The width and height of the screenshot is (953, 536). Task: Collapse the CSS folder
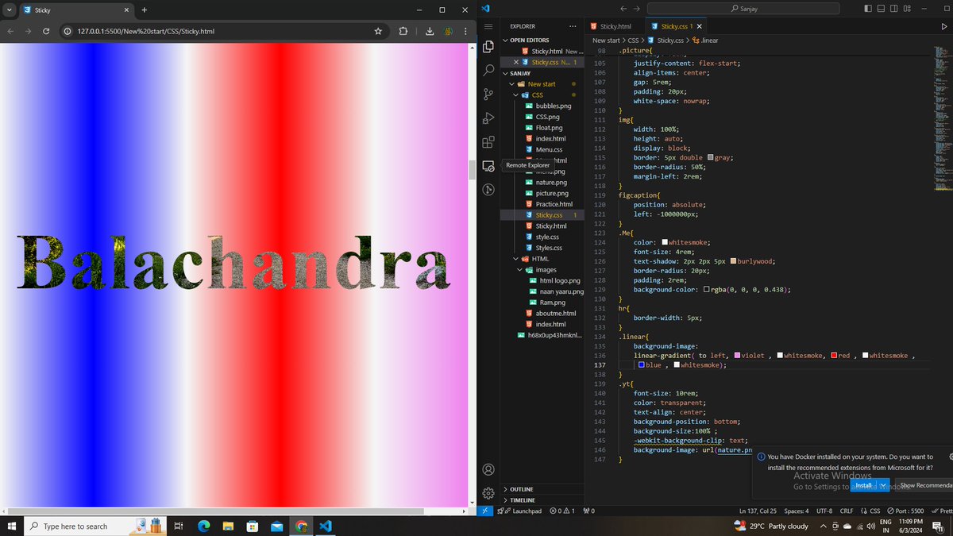[x=537, y=95]
